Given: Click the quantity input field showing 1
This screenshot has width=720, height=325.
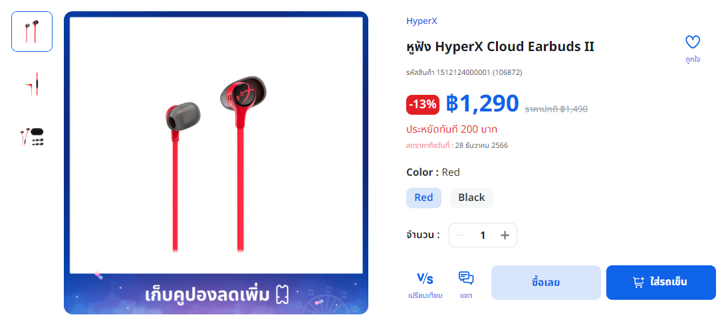Looking at the screenshot, I should (483, 235).
